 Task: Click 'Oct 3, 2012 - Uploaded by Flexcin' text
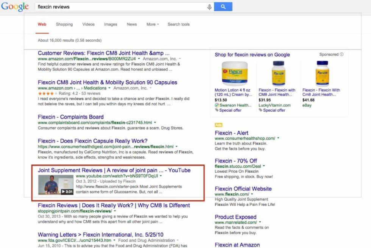tap(106, 181)
